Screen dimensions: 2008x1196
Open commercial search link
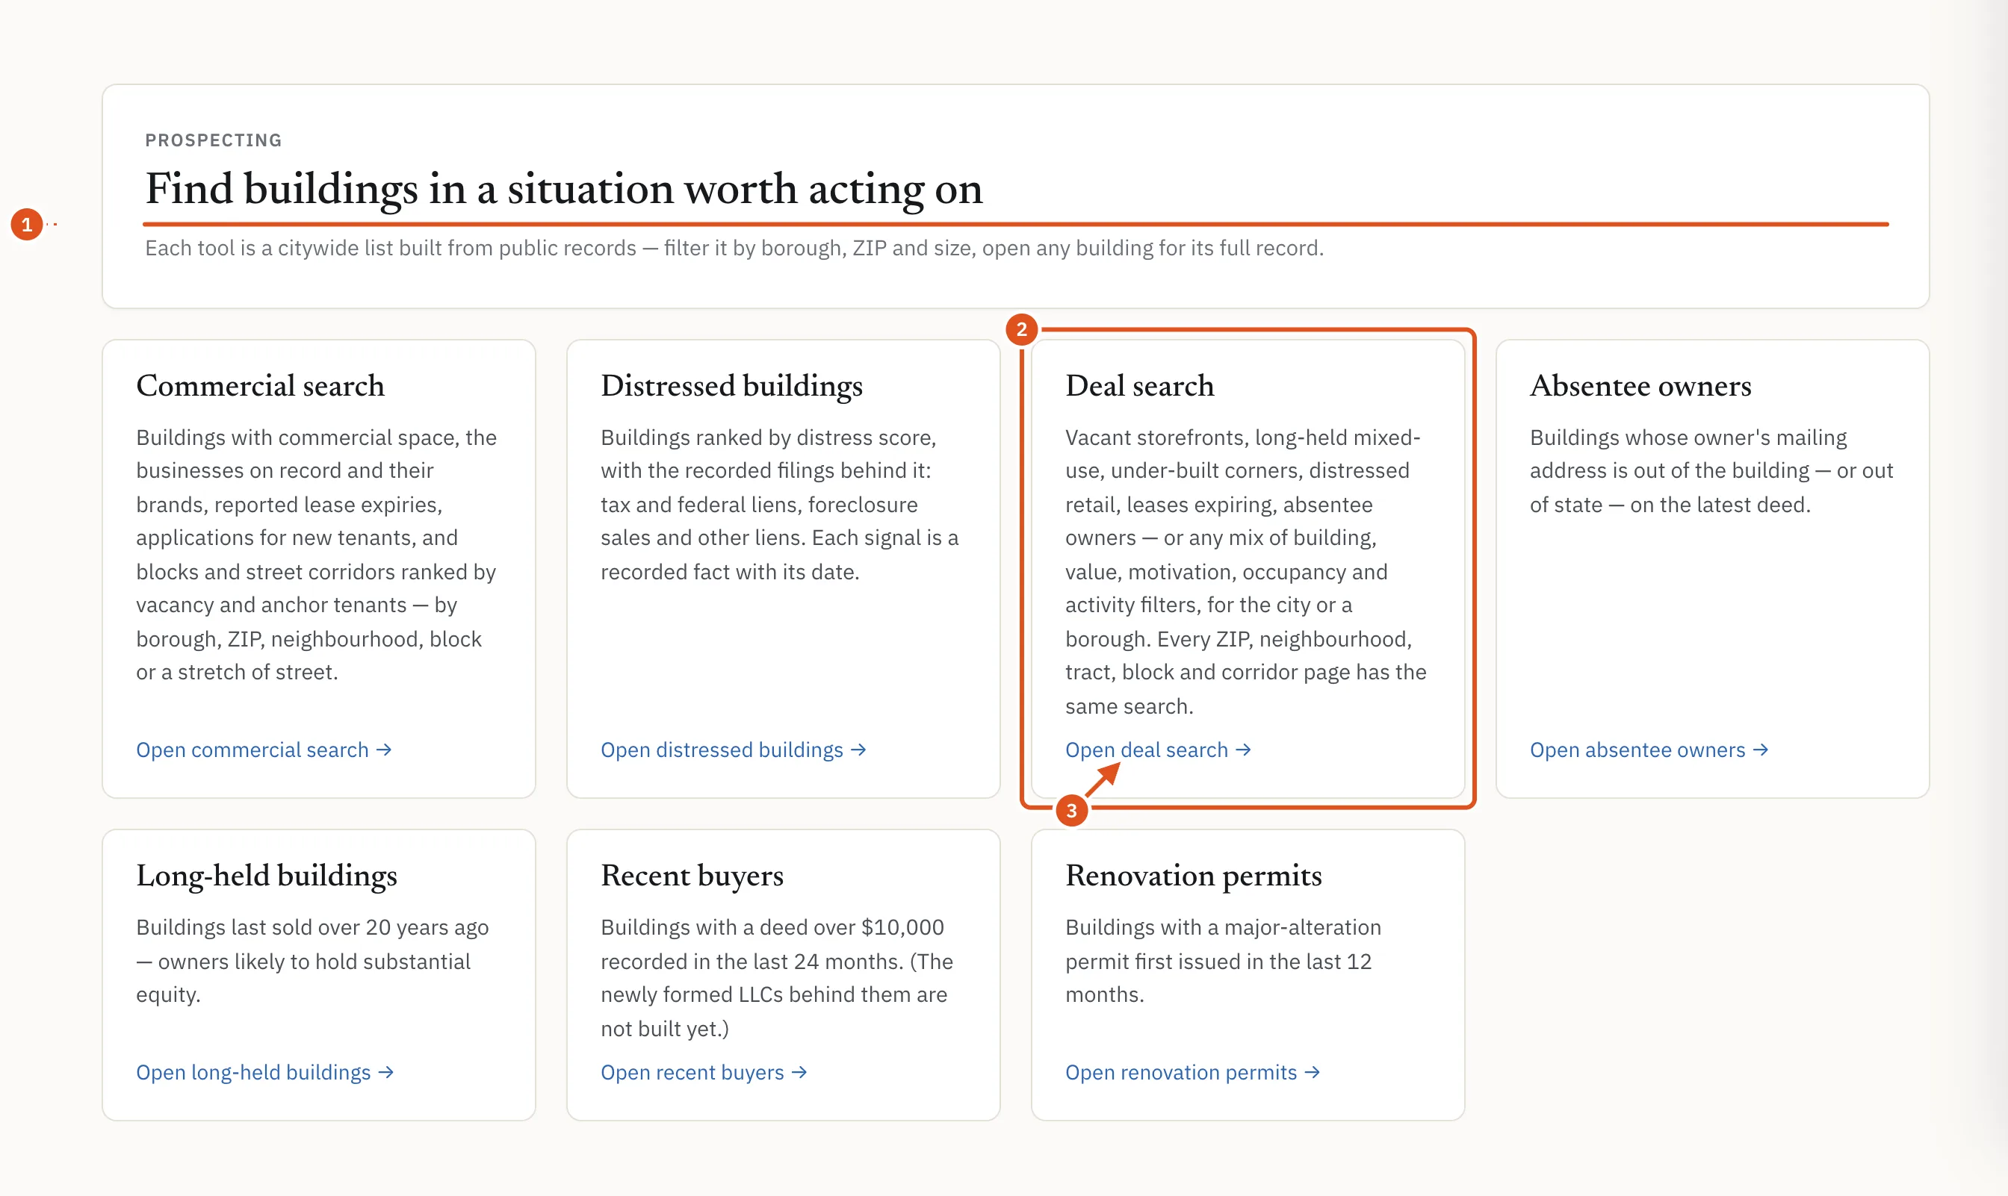coord(264,750)
